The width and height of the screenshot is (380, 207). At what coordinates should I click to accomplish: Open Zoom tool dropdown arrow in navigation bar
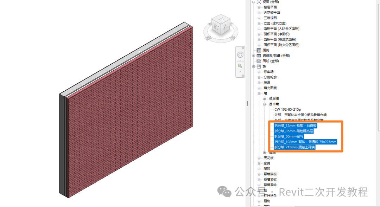(x=240, y=71)
